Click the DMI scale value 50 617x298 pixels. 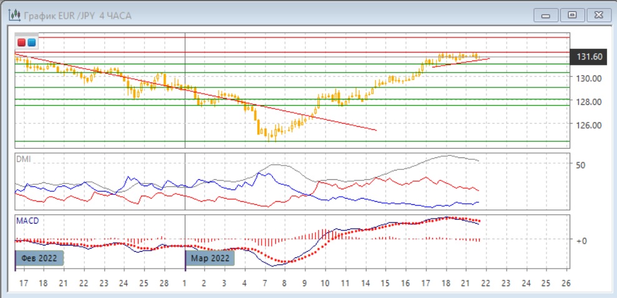pyautogui.click(x=580, y=166)
